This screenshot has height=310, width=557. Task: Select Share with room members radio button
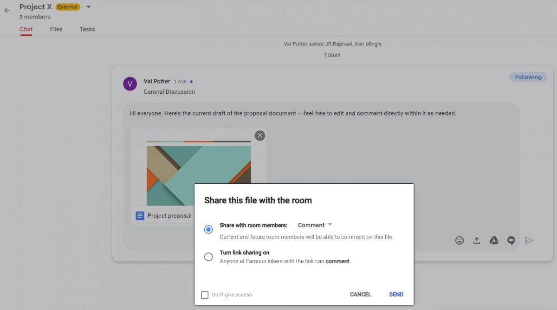coord(208,230)
